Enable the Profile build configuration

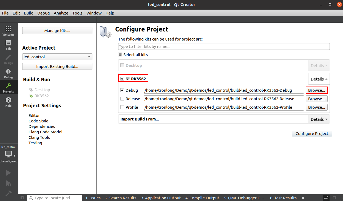[122, 107]
